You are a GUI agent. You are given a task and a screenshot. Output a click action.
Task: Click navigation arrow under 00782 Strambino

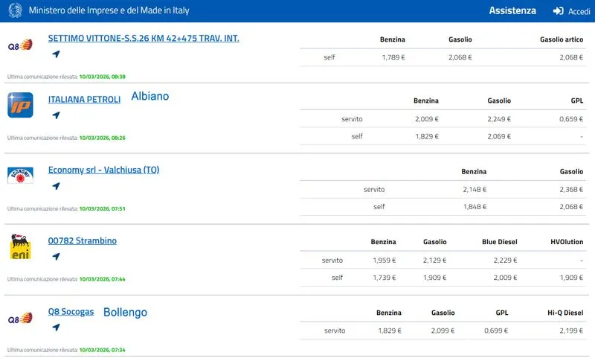click(x=56, y=257)
